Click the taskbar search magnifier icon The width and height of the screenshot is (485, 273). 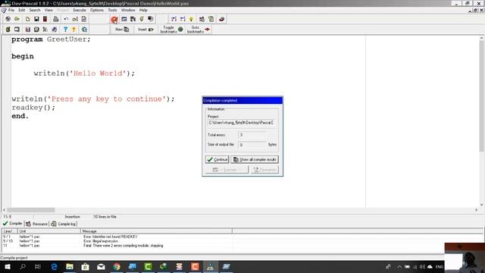(x=23, y=266)
